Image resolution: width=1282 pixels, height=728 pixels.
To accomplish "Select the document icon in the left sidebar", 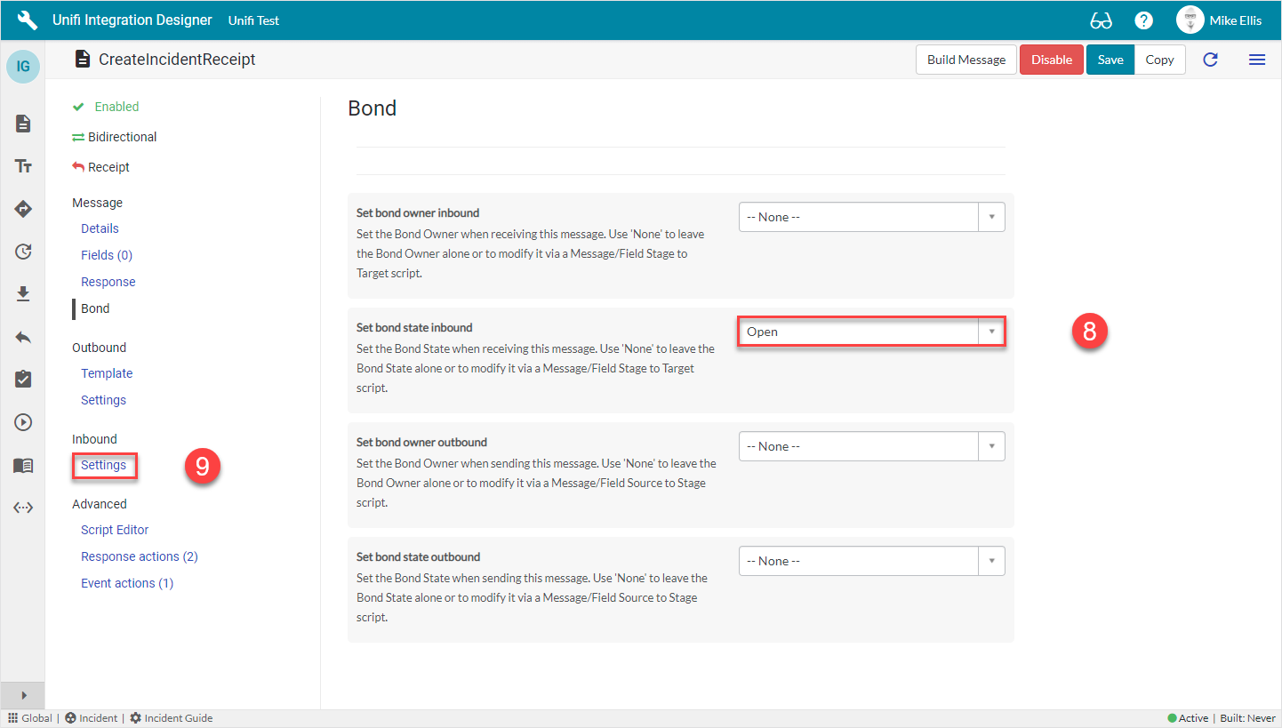I will coord(22,124).
